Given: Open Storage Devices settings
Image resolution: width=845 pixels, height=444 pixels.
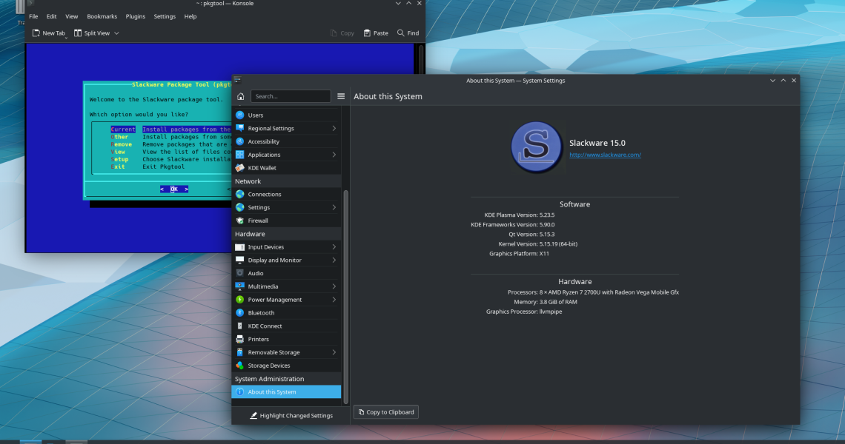Looking at the screenshot, I should tap(268, 366).
